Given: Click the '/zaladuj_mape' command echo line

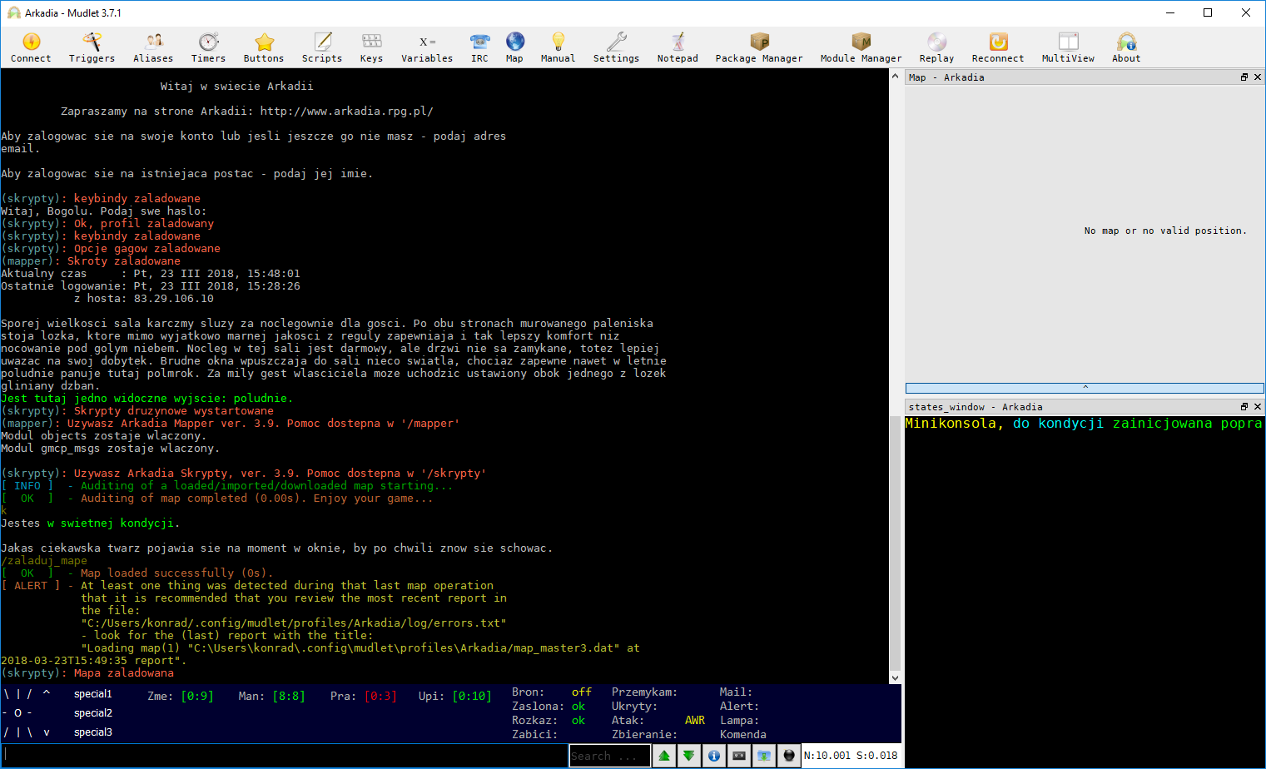Looking at the screenshot, I should point(44,561).
